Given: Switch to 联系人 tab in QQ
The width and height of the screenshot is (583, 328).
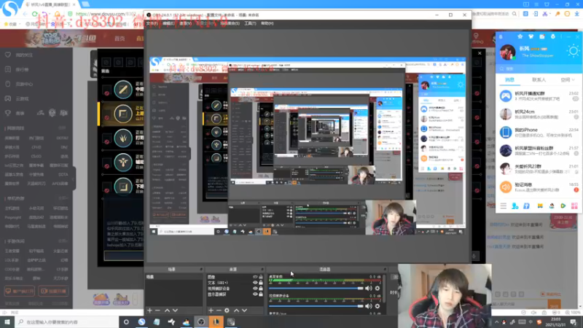Looking at the screenshot, I should [x=539, y=79].
